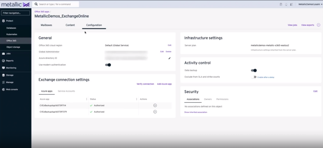Click Status column header
The width and height of the screenshot is (323, 148).
(x=93, y=99)
